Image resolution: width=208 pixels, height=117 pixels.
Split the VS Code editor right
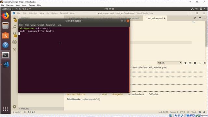tap(200, 18)
